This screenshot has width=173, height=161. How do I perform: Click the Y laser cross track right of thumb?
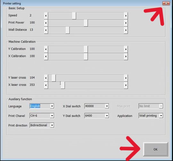[x=90, y=78]
